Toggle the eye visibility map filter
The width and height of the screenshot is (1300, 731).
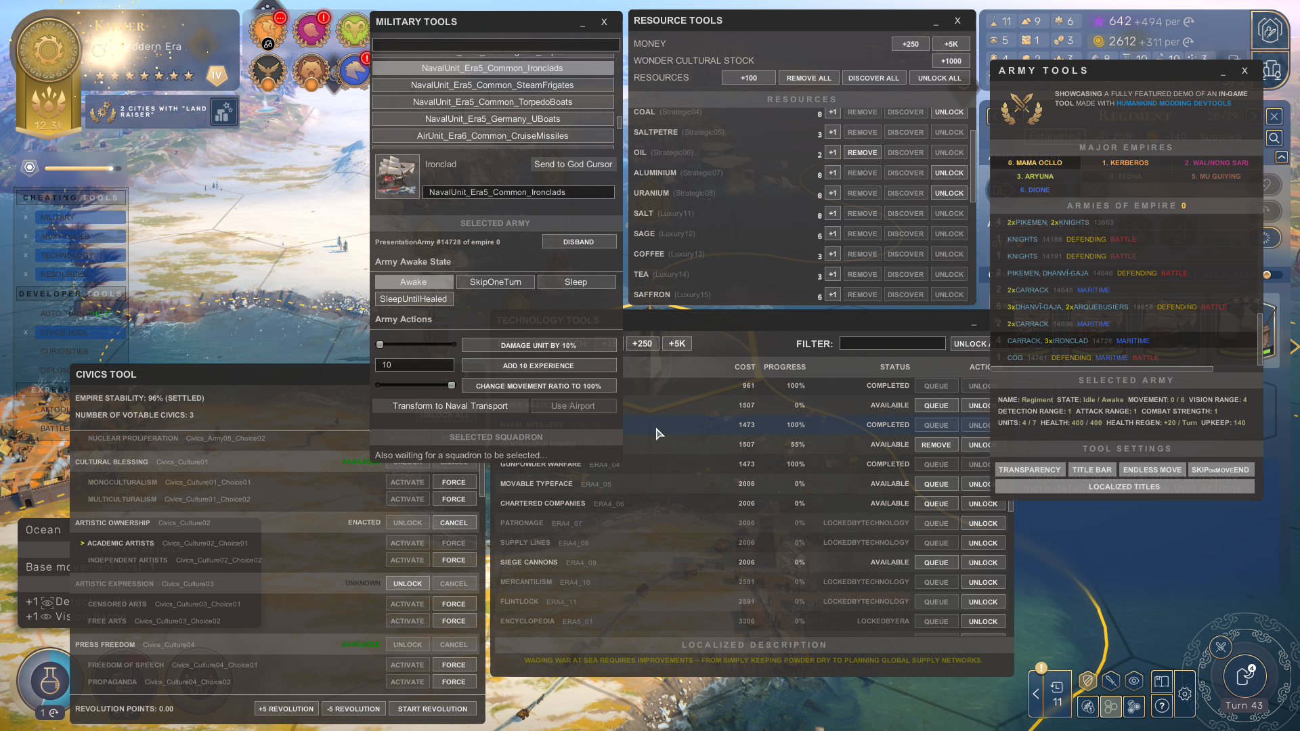click(x=1134, y=681)
